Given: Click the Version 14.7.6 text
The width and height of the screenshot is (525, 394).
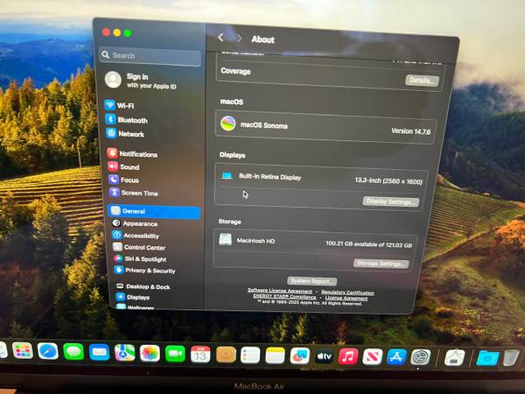Looking at the screenshot, I should 411,131.
